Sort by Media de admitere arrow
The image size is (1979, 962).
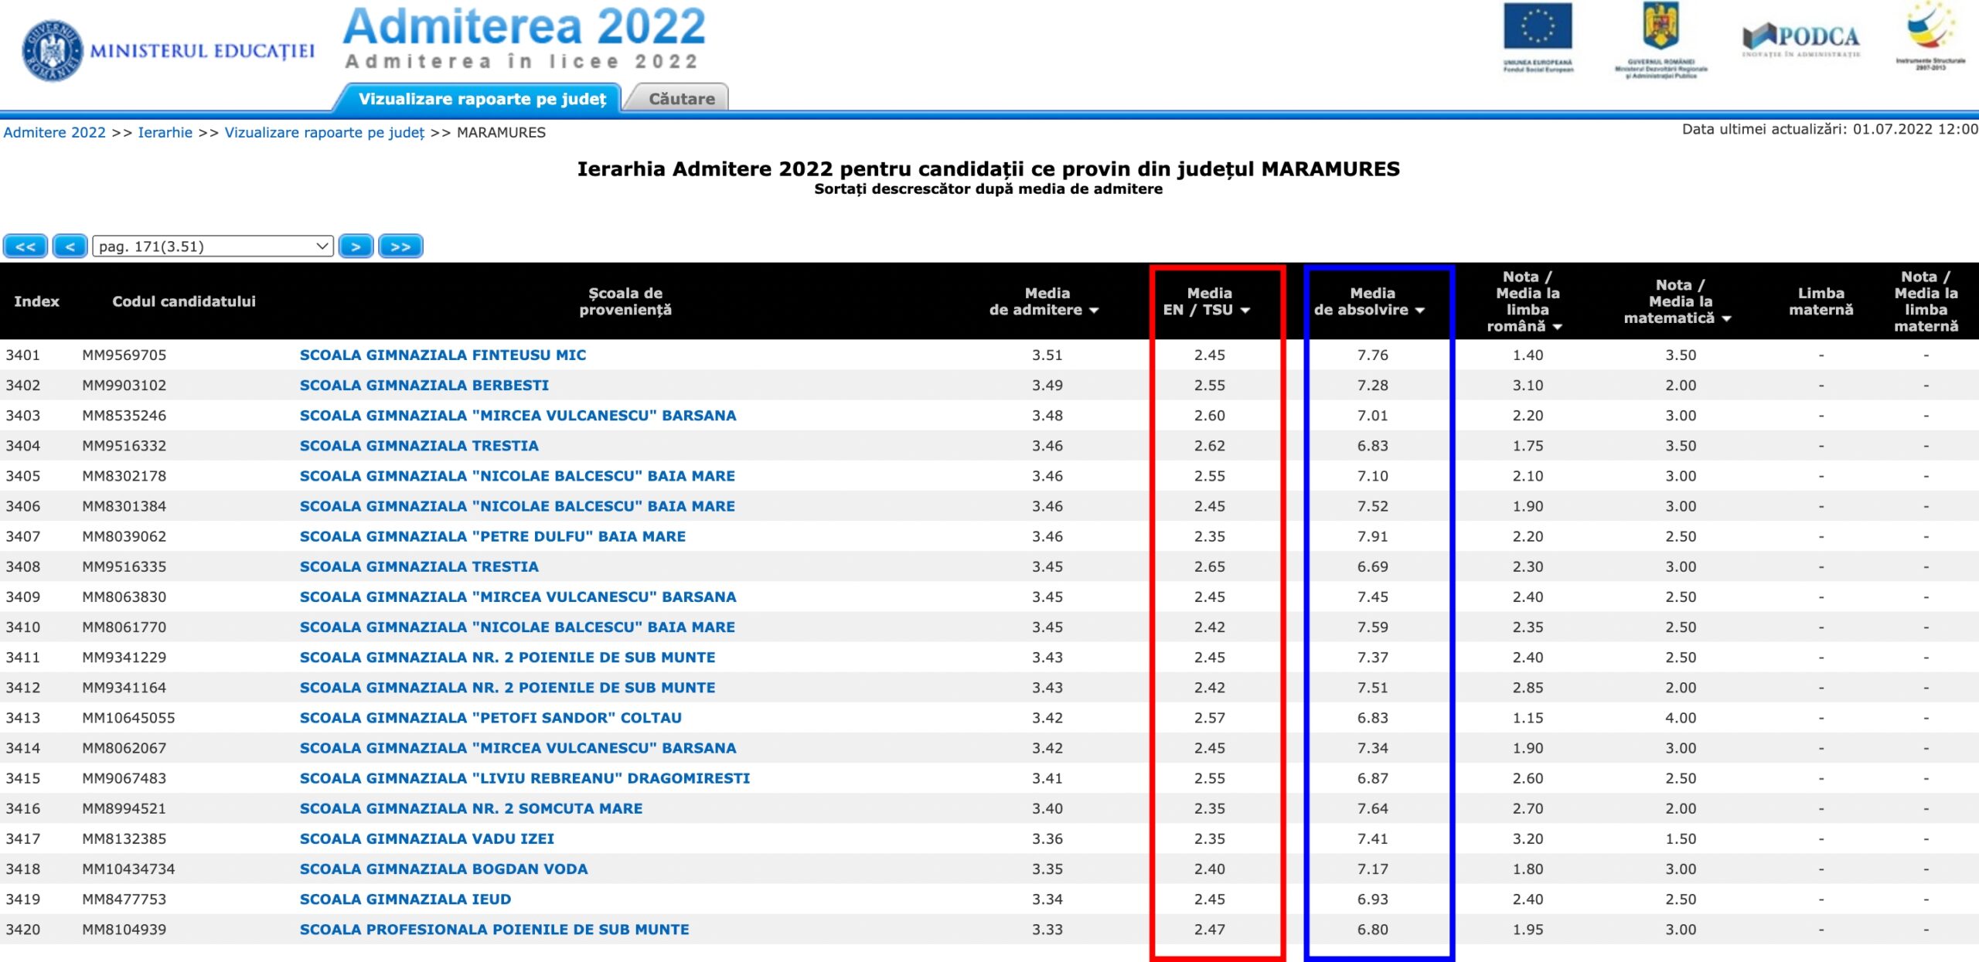tap(1094, 311)
